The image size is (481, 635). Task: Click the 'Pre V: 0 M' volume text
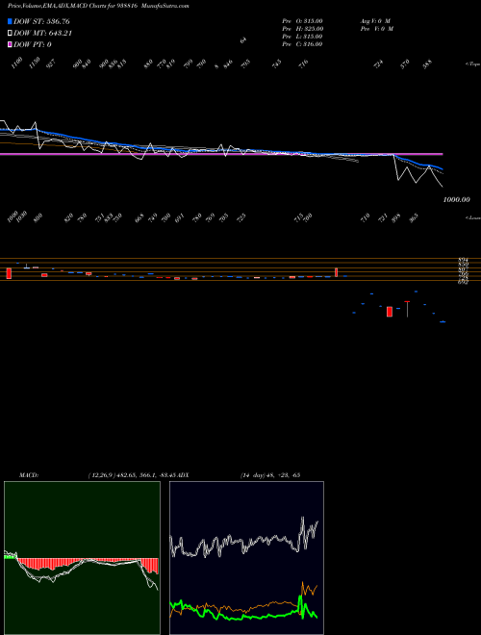tap(376, 29)
